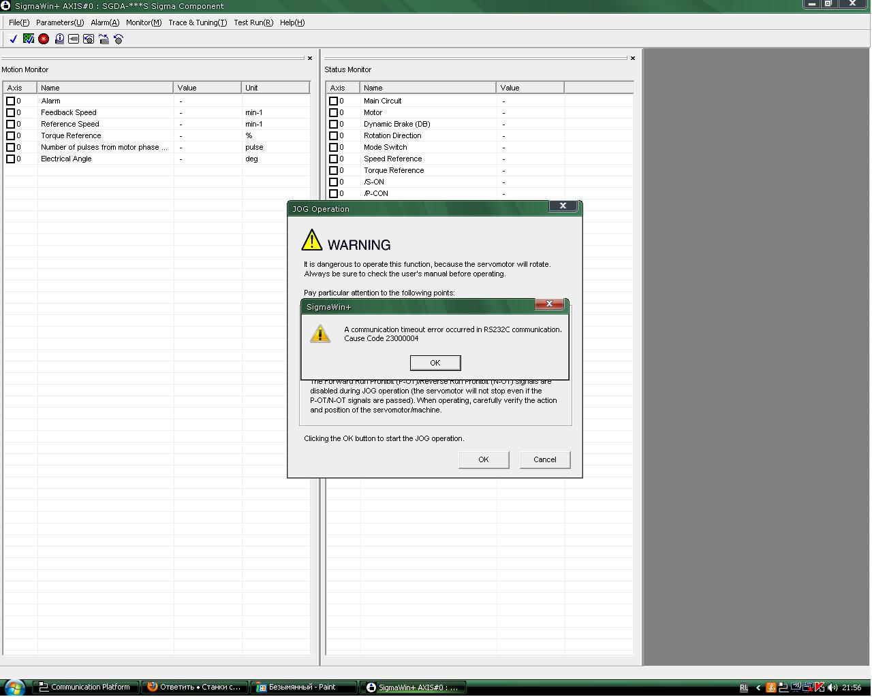Click the Axis column header in Status Monitor
The height and width of the screenshot is (697, 872).
pos(343,88)
